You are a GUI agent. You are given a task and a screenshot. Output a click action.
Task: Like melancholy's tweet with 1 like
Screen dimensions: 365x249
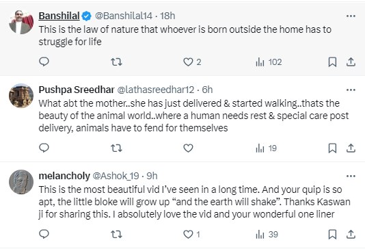click(x=191, y=235)
